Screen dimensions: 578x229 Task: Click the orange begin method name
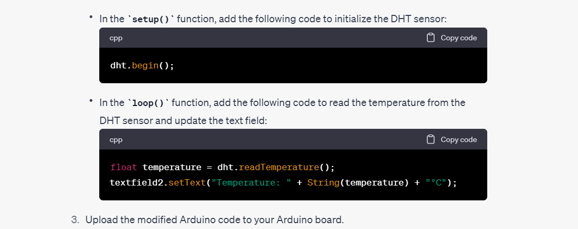145,66
